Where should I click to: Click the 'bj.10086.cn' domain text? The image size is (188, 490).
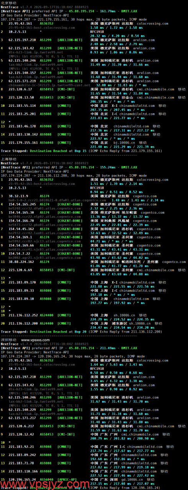(x=124, y=143)
